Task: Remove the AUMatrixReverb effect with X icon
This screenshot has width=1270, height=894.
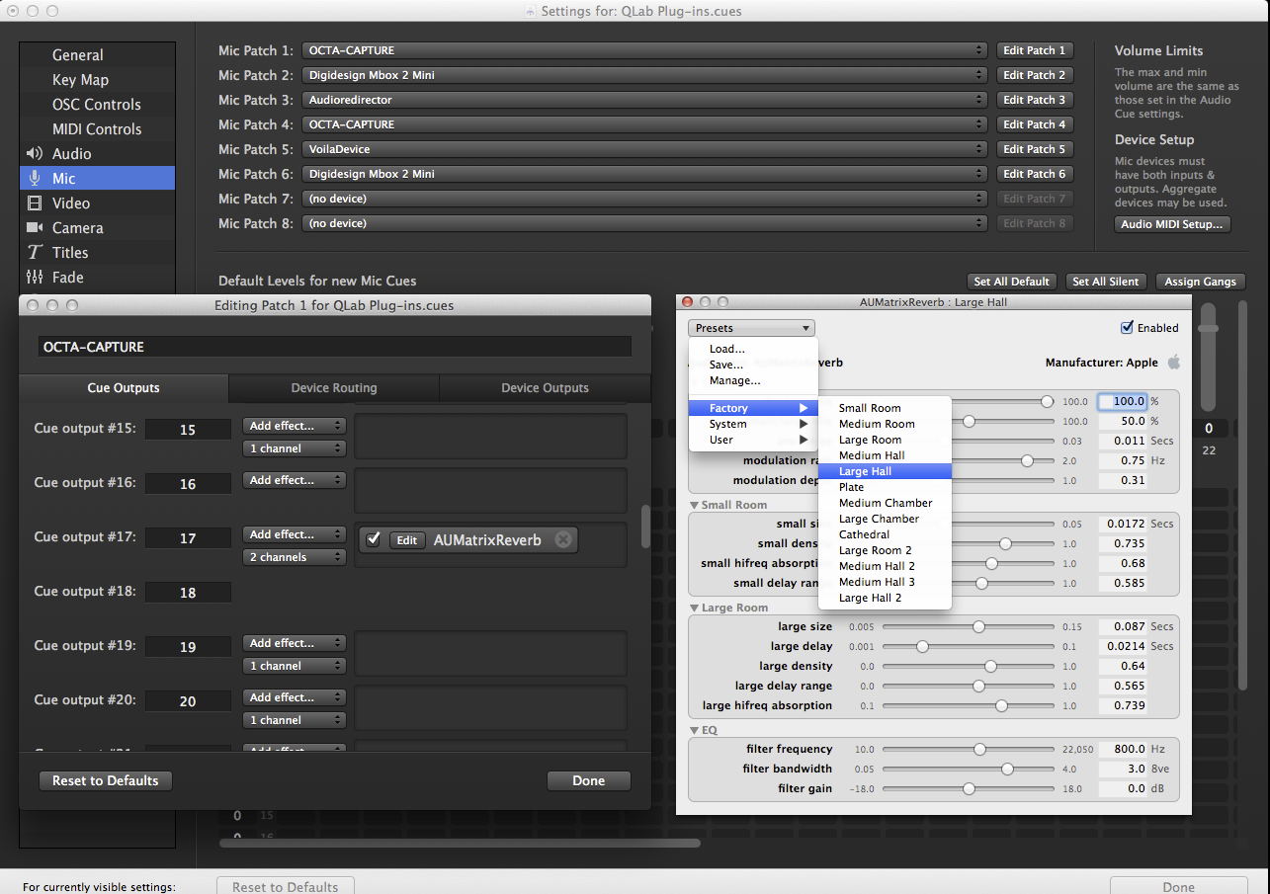Action: click(562, 539)
